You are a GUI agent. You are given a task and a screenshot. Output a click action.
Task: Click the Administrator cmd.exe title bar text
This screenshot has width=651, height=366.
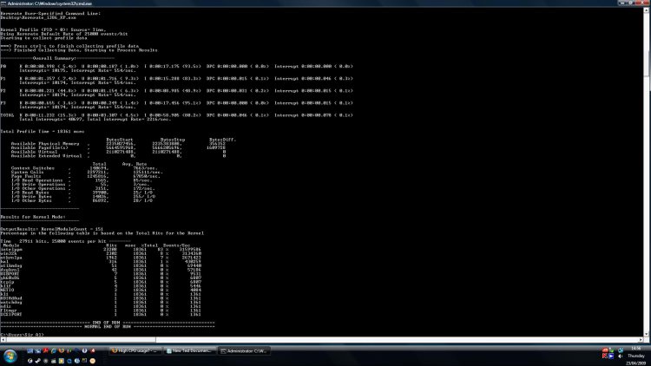point(49,3)
